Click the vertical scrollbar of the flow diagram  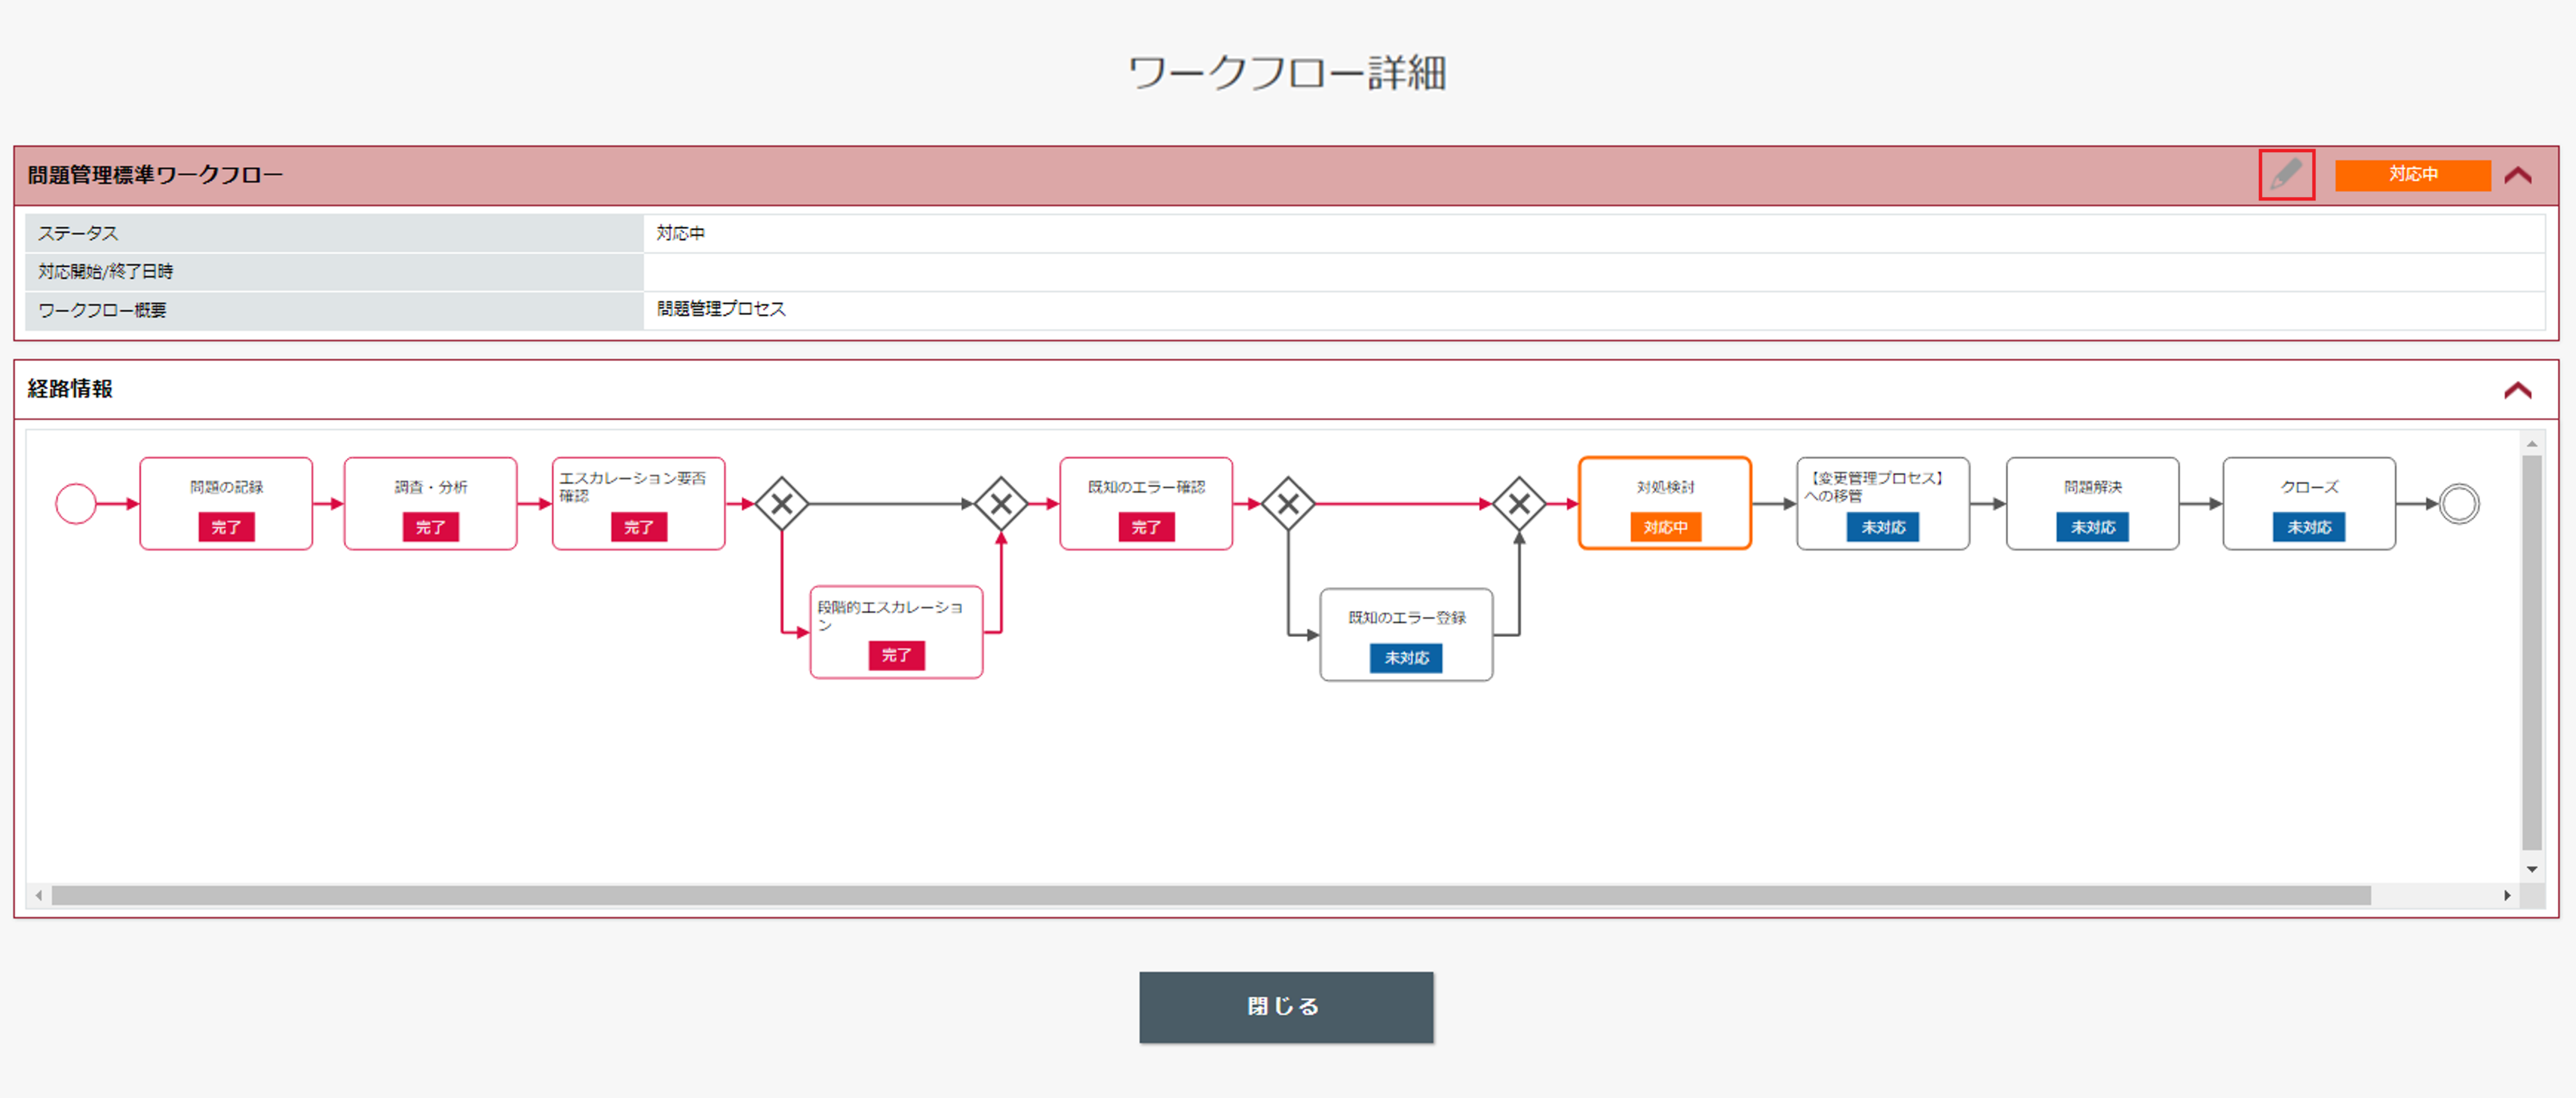(2531, 652)
